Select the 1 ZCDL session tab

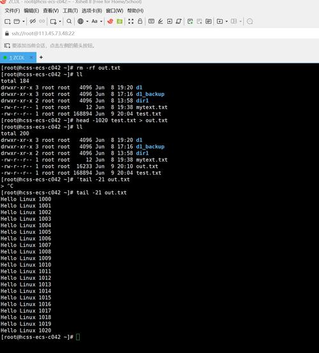pyautogui.click(x=17, y=57)
